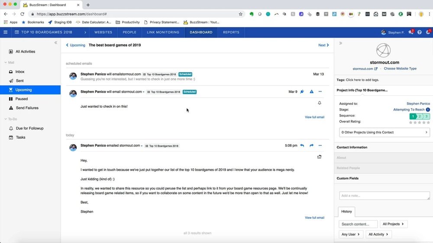
Task: Open Due for Followup list
Action: [29, 128]
